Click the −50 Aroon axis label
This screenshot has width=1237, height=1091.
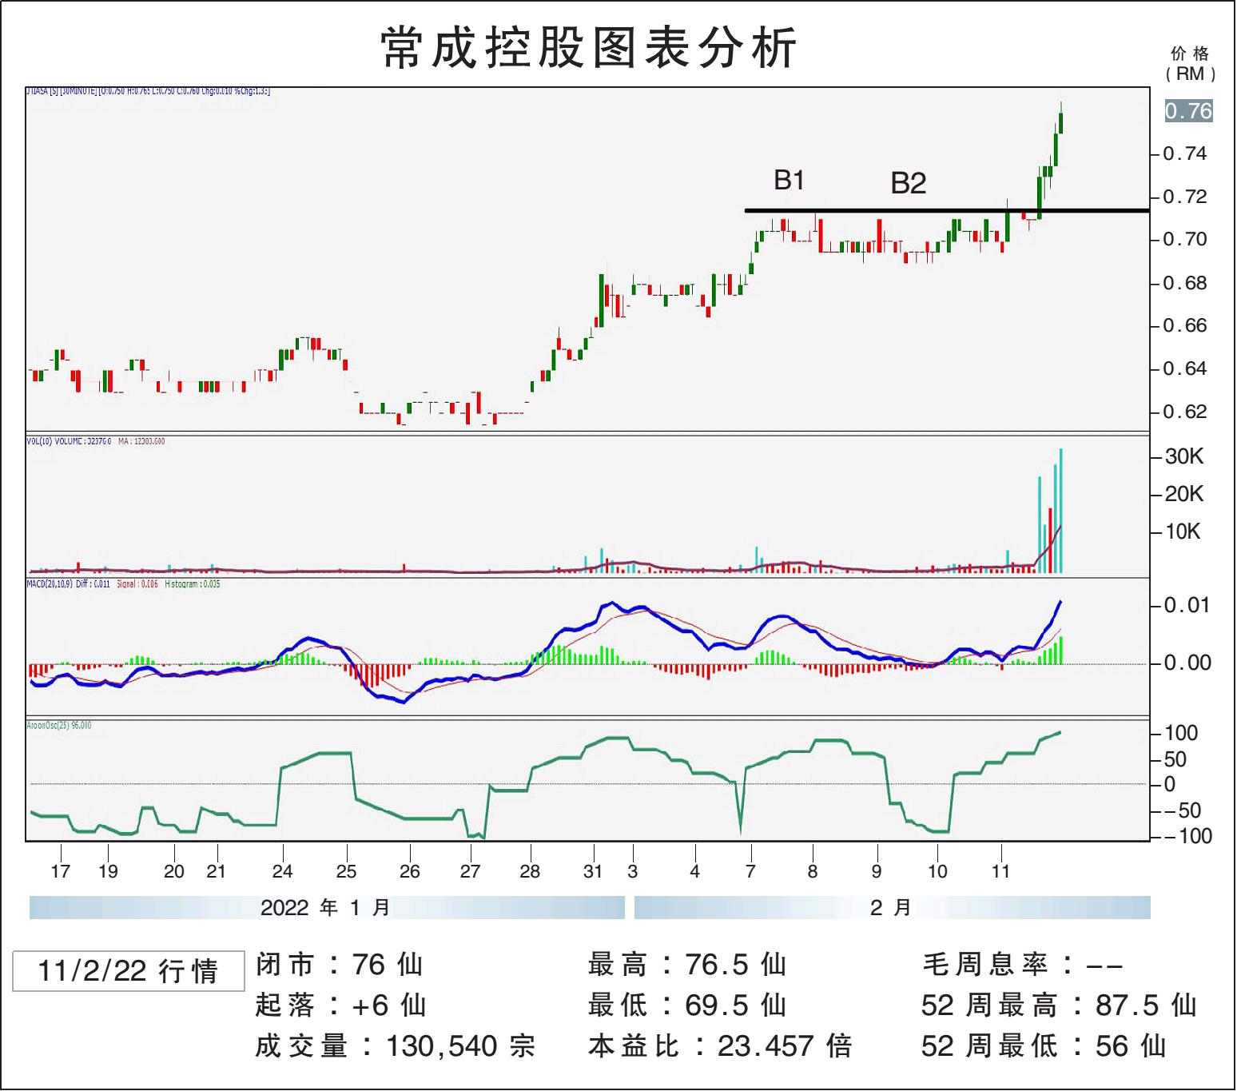[x=1183, y=810]
